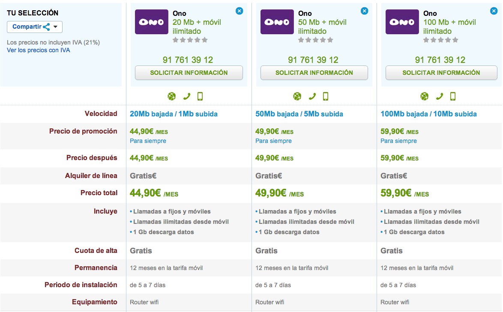Open the '50 Mb + móvil ilimitado' plan title

click(x=322, y=27)
